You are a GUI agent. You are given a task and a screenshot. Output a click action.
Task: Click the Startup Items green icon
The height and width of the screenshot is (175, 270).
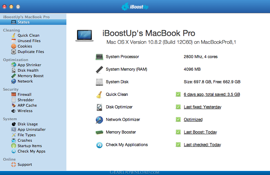pos(14,146)
